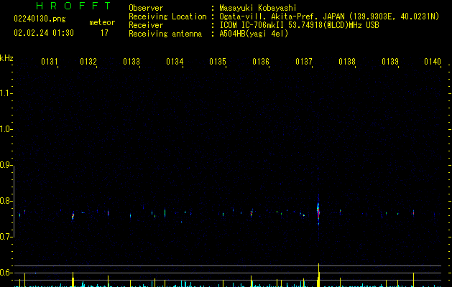Click the Receiving Location field label
Image resolution: width=452 pixels, height=287 pixels.
(167, 17)
